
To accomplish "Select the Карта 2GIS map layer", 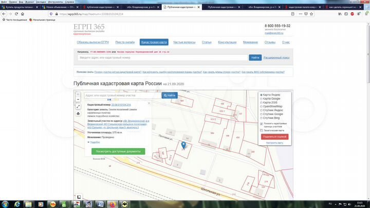I will click(x=261, y=103).
